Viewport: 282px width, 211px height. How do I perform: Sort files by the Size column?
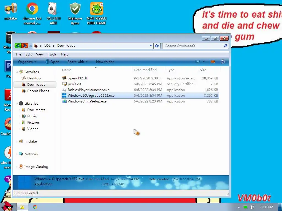coord(209,70)
